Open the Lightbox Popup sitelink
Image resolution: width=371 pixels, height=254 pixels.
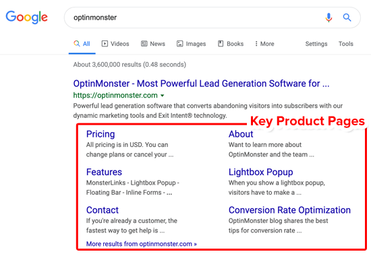pos(261,172)
